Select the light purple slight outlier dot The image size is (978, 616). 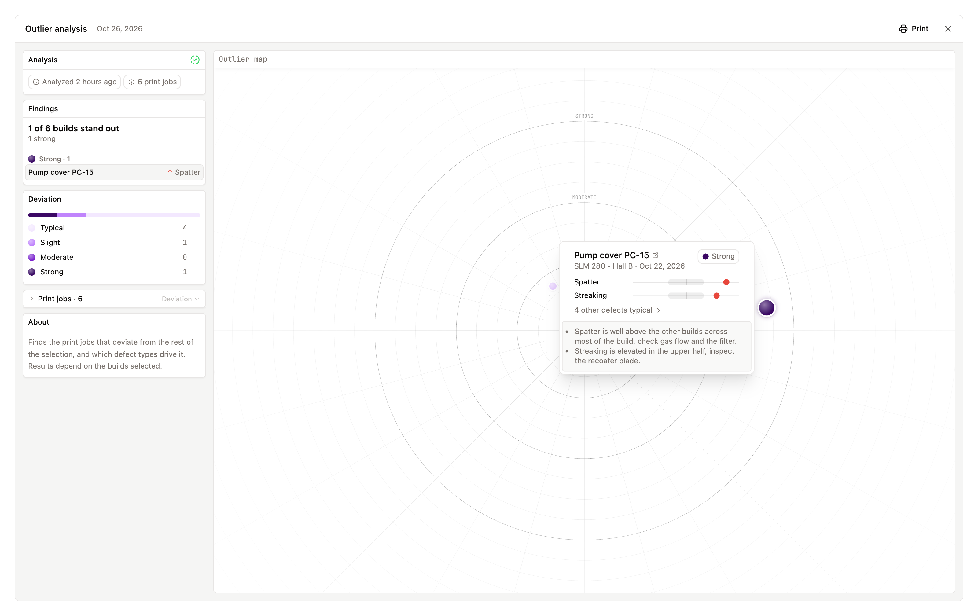click(x=553, y=286)
